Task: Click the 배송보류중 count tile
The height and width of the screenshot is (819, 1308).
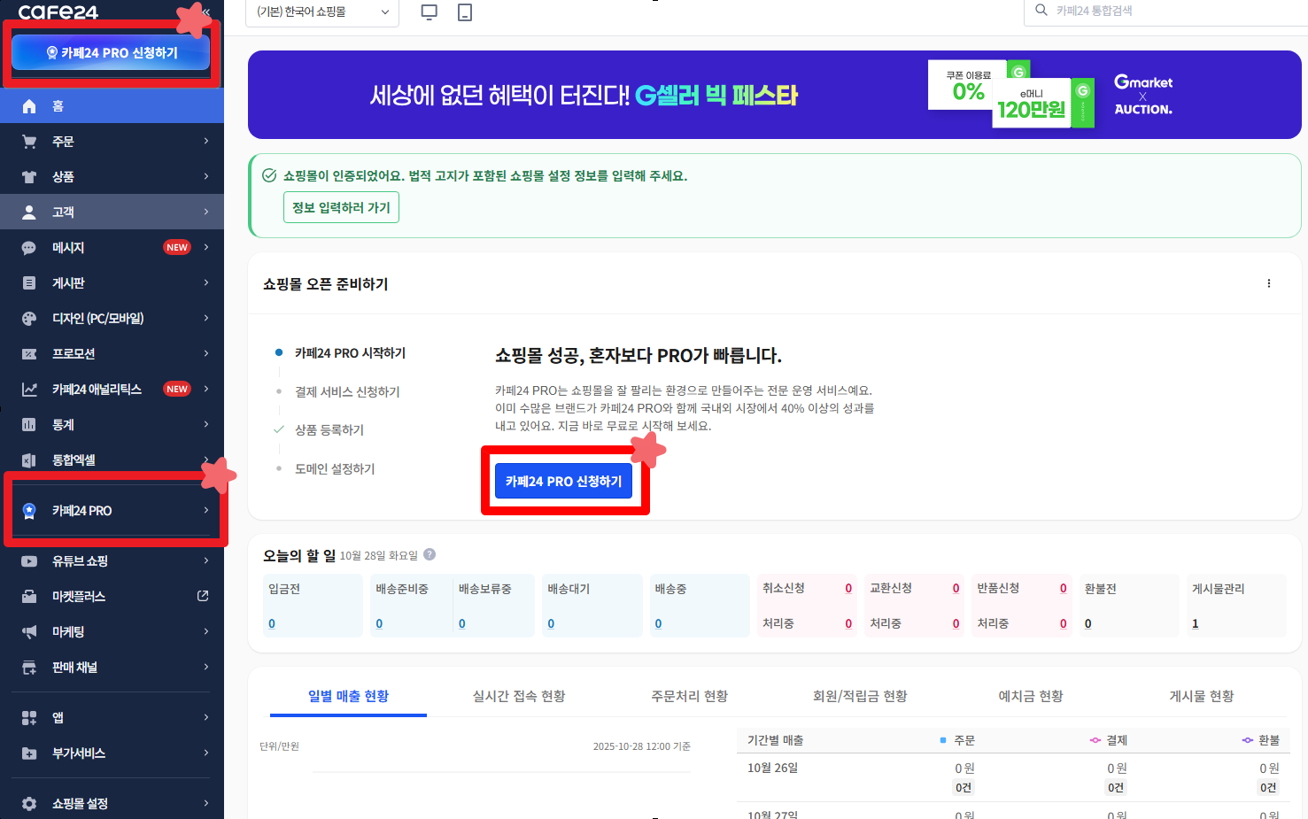Action: point(494,606)
